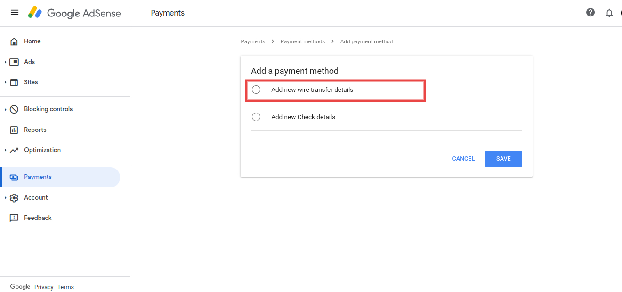Open the hamburger main menu

point(15,13)
